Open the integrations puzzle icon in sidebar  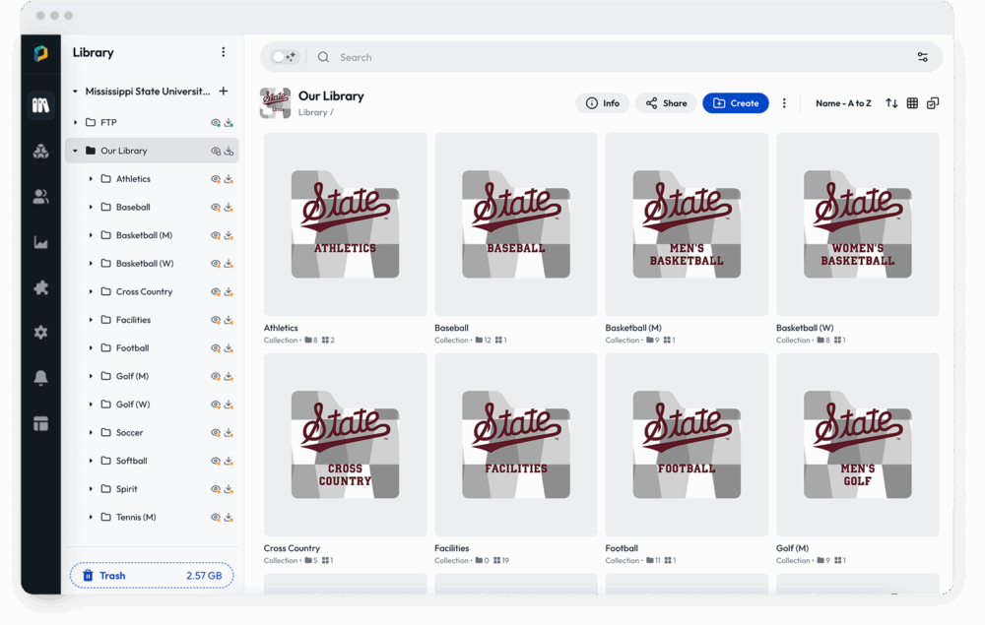(x=40, y=288)
